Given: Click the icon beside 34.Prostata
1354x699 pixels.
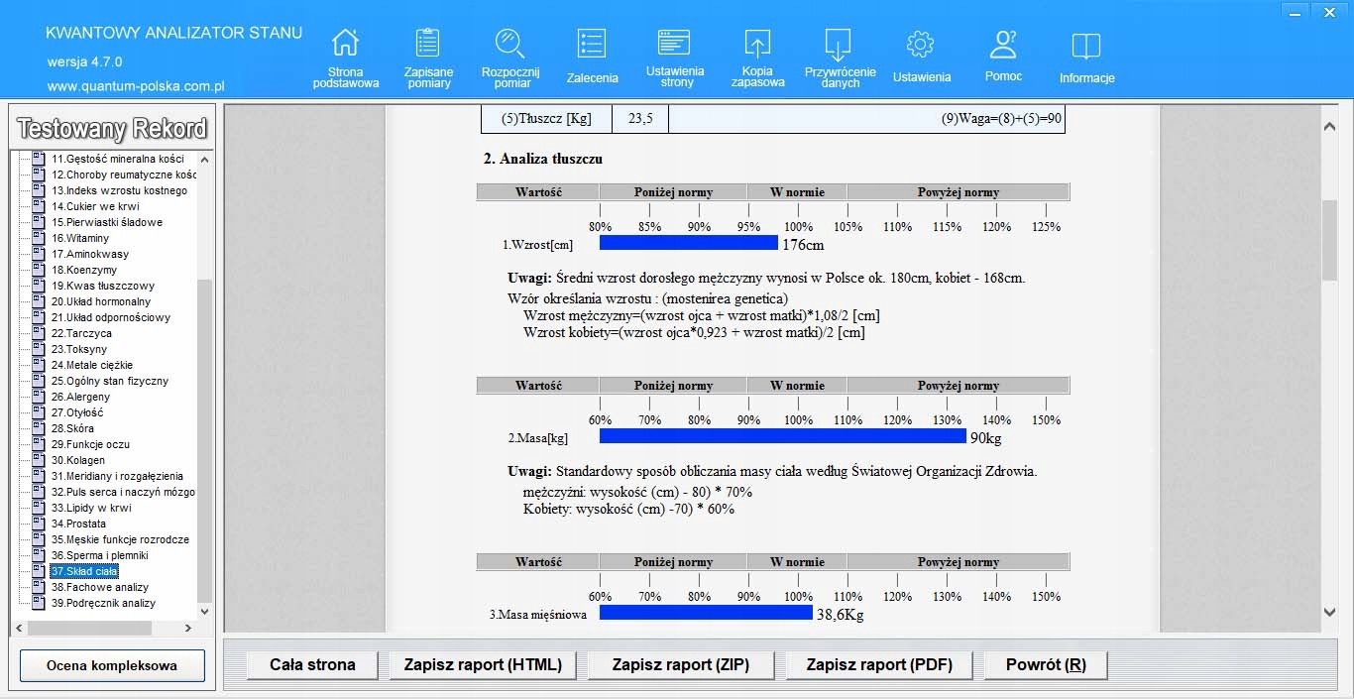Looking at the screenshot, I should click(40, 524).
